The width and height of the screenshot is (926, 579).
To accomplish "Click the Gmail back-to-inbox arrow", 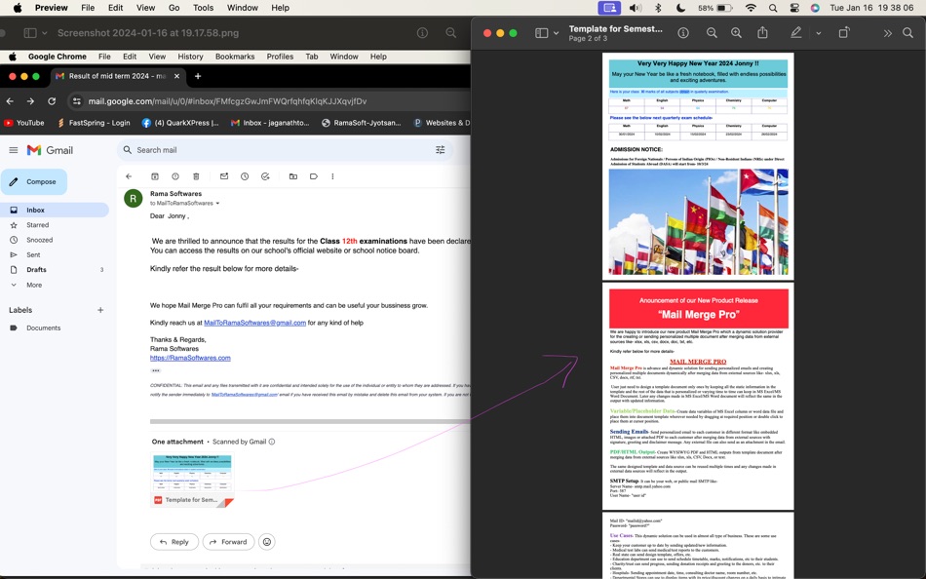I will click(129, 176).
